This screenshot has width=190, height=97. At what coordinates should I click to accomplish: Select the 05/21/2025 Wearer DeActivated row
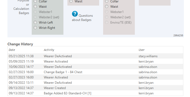tap(95, 56)
